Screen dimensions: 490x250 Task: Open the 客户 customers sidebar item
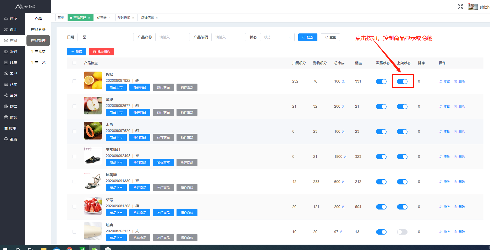pos(10,73)
